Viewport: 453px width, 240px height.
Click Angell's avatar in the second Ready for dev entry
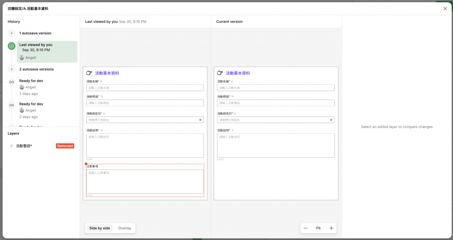click(22, 110)
